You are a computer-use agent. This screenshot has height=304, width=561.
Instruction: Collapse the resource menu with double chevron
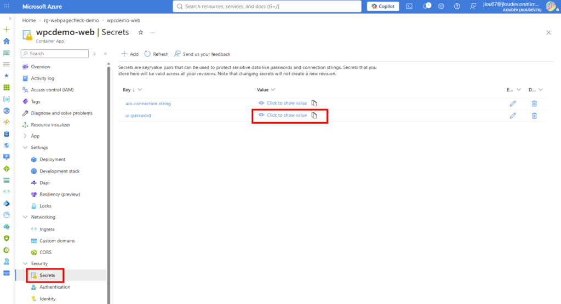coord(105,54)
